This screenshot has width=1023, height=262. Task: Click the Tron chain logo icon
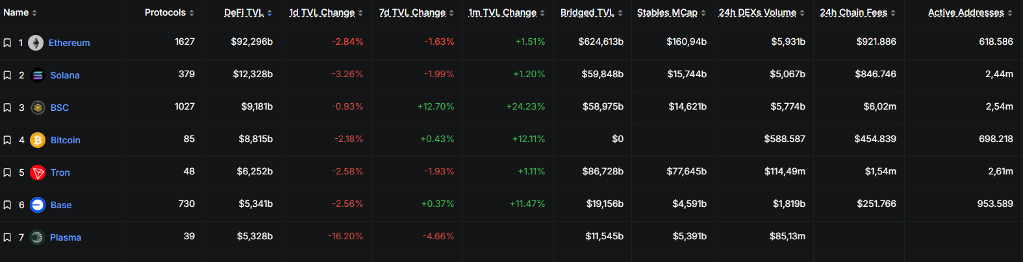(38, 173)
